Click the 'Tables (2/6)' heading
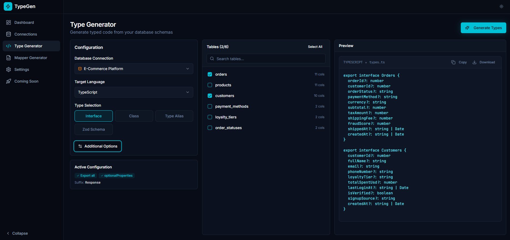The width and height of the screenshot is (510, 240). click(218, 47)
